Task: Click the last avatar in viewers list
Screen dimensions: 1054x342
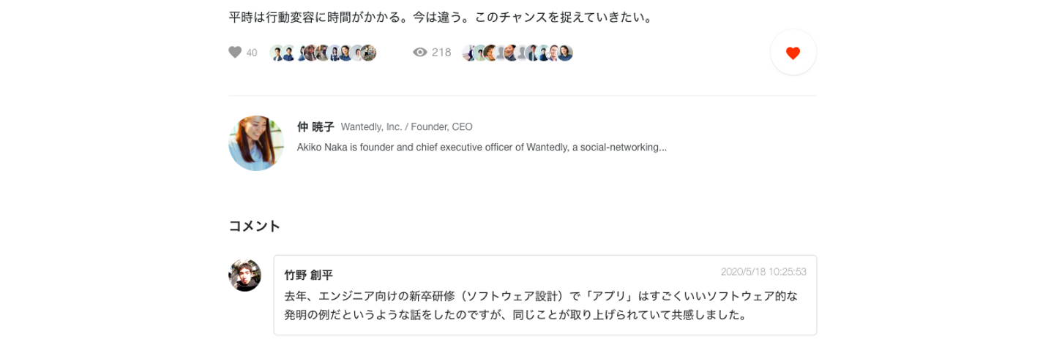Action: (x=565, y=53)
